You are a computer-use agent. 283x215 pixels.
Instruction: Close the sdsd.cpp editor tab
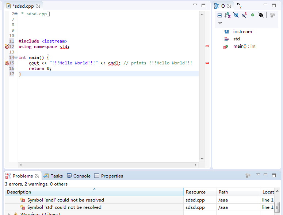pos(38,6)
